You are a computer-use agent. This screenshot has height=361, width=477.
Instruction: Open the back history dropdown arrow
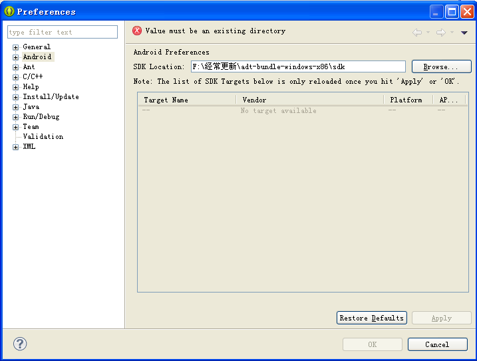click(428, 32)
